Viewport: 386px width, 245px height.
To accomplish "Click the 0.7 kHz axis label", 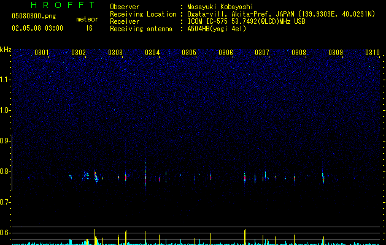I will point(6,202).
